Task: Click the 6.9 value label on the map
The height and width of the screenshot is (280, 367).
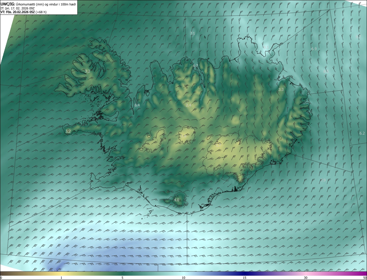Action: pos(314,49)
